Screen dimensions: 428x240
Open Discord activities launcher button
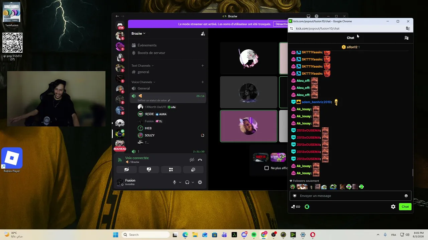(x=171, y=170)
